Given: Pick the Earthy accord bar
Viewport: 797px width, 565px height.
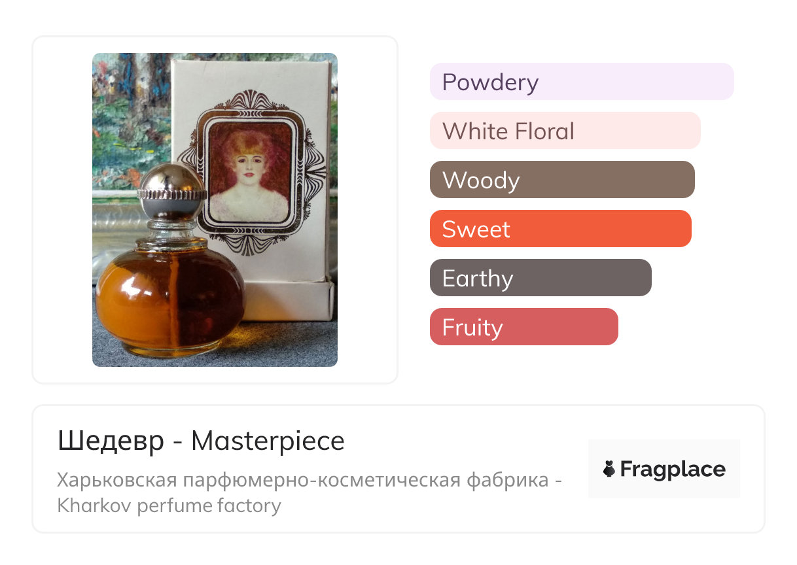Looking at the screenshot, I should (540, 278).
